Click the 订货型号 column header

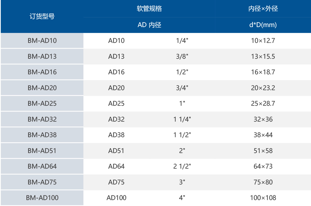point(42,17)
